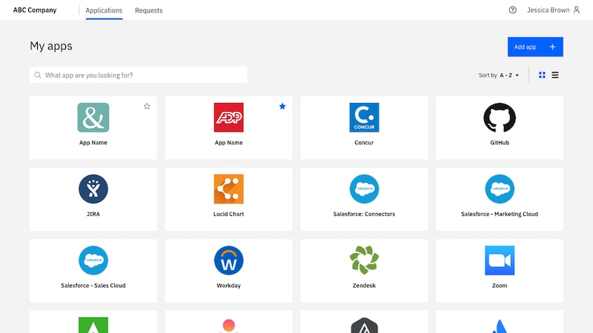Launch the Zoom camera icon
Screen dimensions: 593x333
(500, 260)
